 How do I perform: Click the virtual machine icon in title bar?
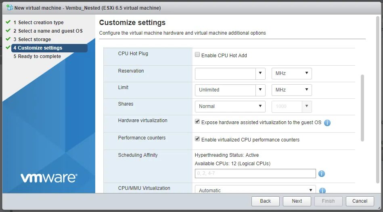click(10, 8)
